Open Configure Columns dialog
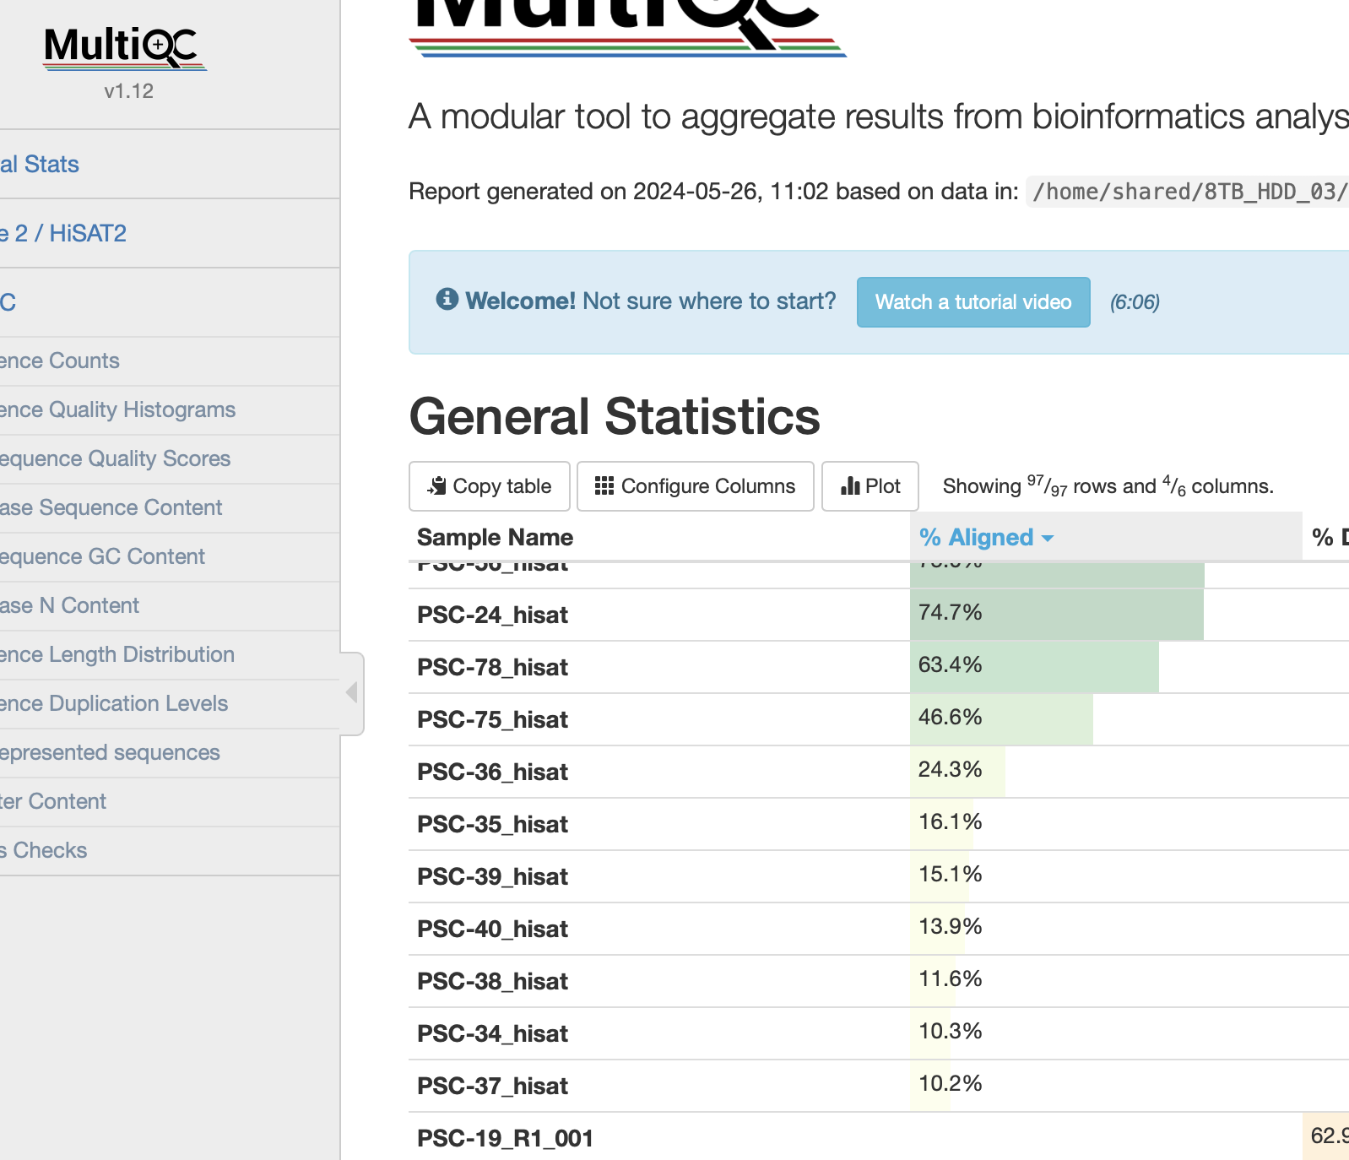 696,486
